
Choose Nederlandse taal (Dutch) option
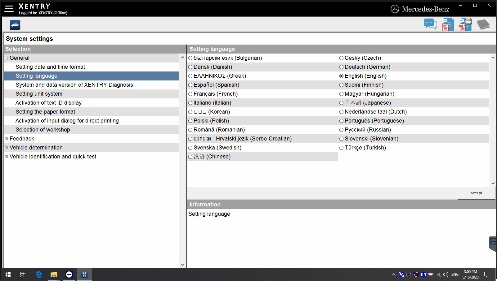coord(341,112)
